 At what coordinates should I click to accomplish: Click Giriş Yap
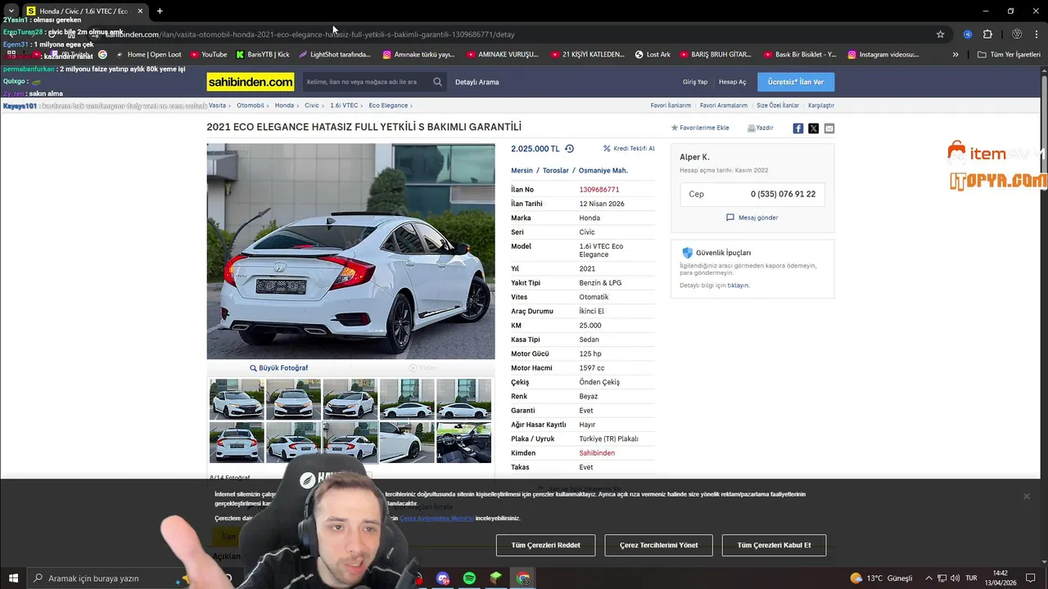695,82
